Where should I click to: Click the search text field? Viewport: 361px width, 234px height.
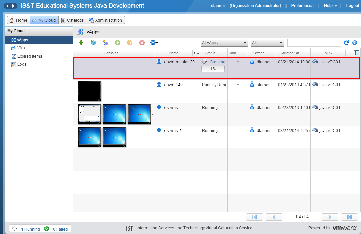tap(314, 43)
